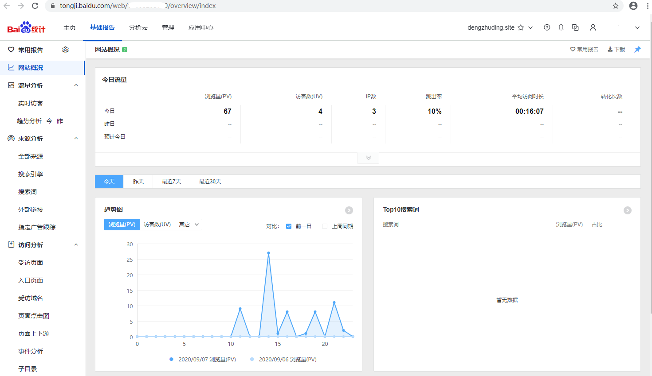This screenshot has height=376, width=652.
Task: Click site lock icon in address bar
Action: 53,6
